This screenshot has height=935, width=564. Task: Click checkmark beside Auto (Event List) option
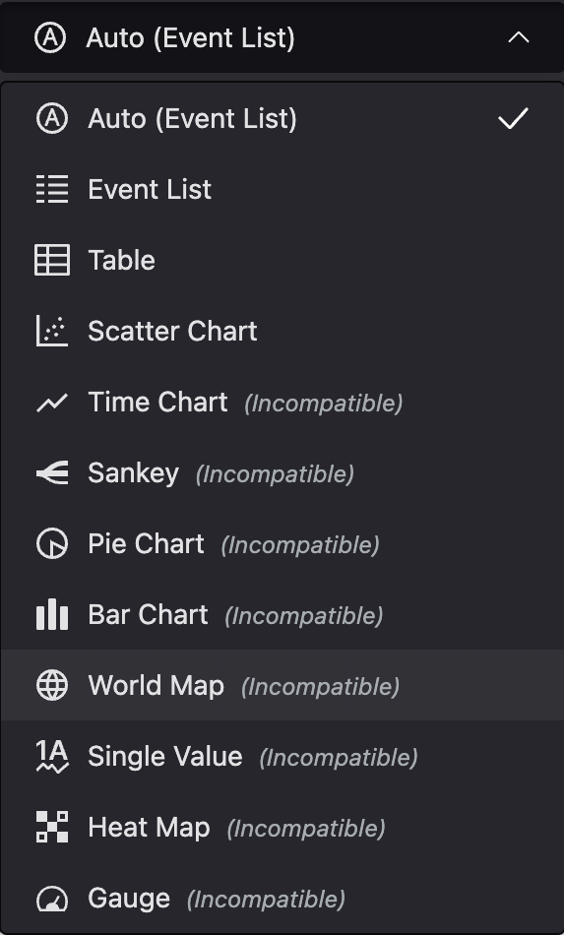513,118
